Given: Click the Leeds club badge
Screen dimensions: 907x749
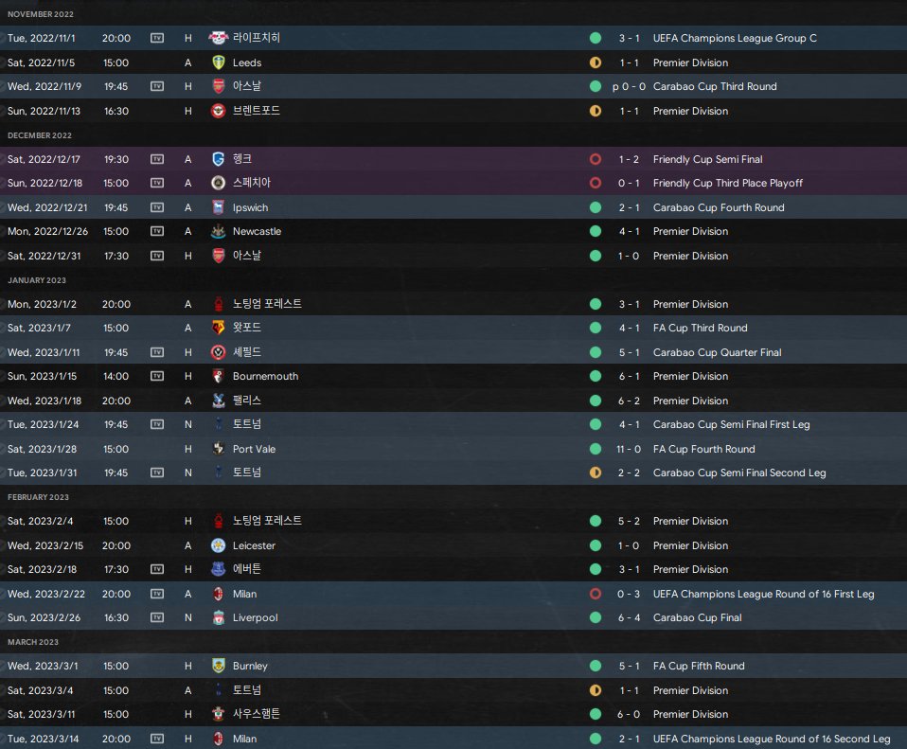Looking at the screenshot, I should click(x=218, y=62).
